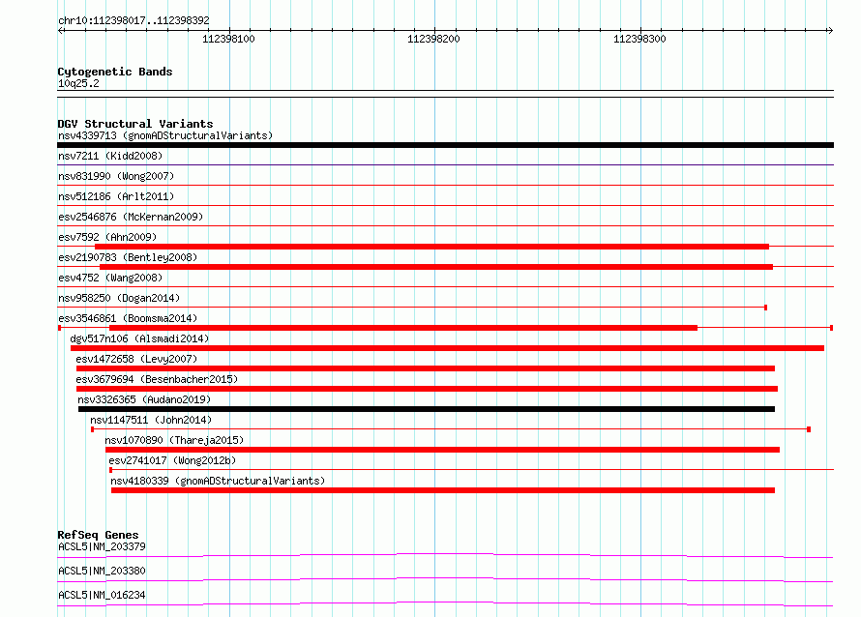
Task: Open variant nsv7211 (Kidd2008)
Action: [110, 156]
